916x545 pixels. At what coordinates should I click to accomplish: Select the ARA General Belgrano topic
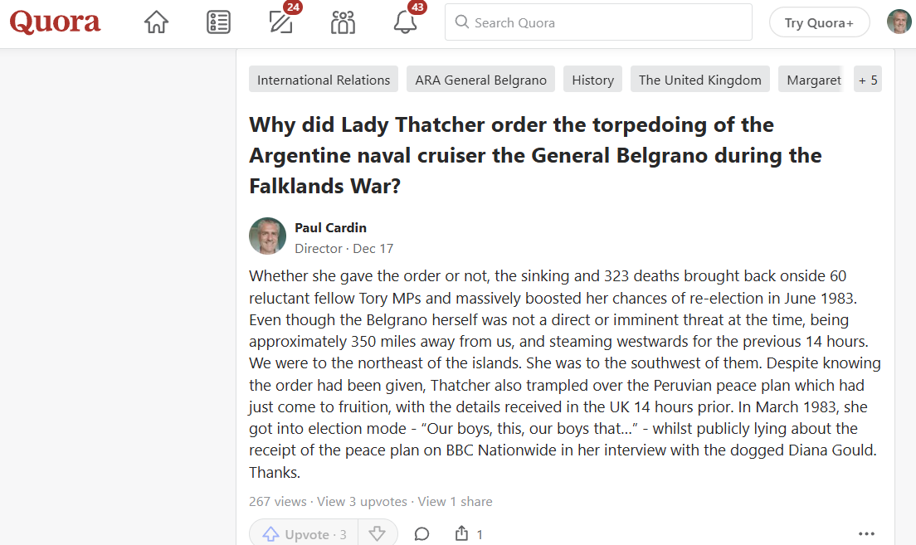pyautogui.click(x=480, y=80)
